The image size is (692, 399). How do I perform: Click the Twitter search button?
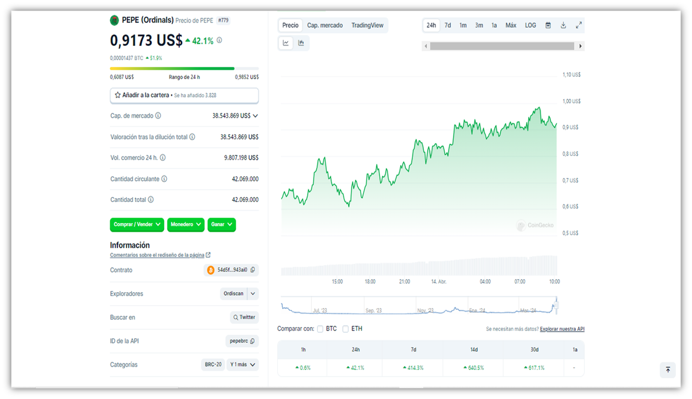tap(244, 317)
